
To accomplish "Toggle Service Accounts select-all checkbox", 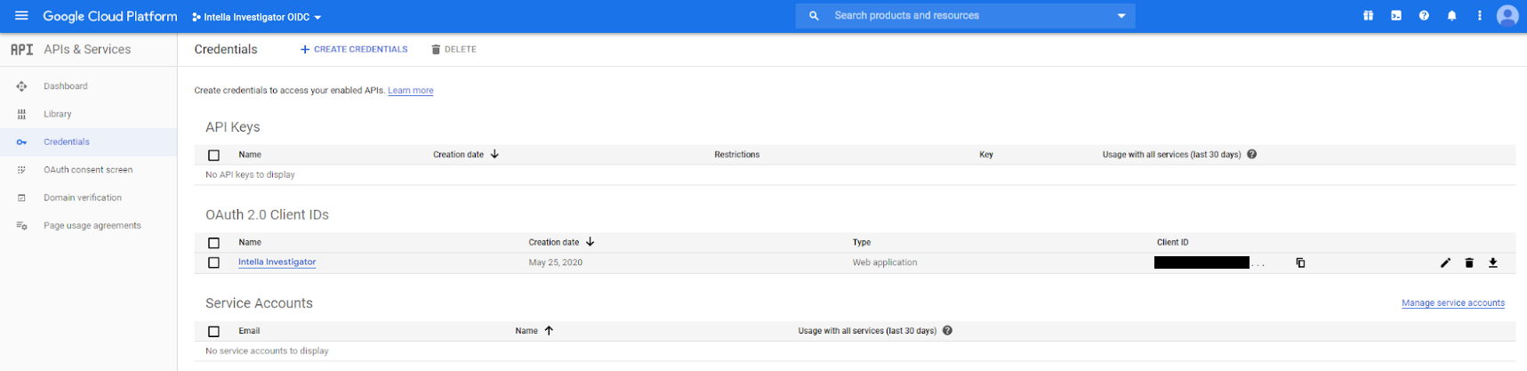I will (x=213, y=331).
